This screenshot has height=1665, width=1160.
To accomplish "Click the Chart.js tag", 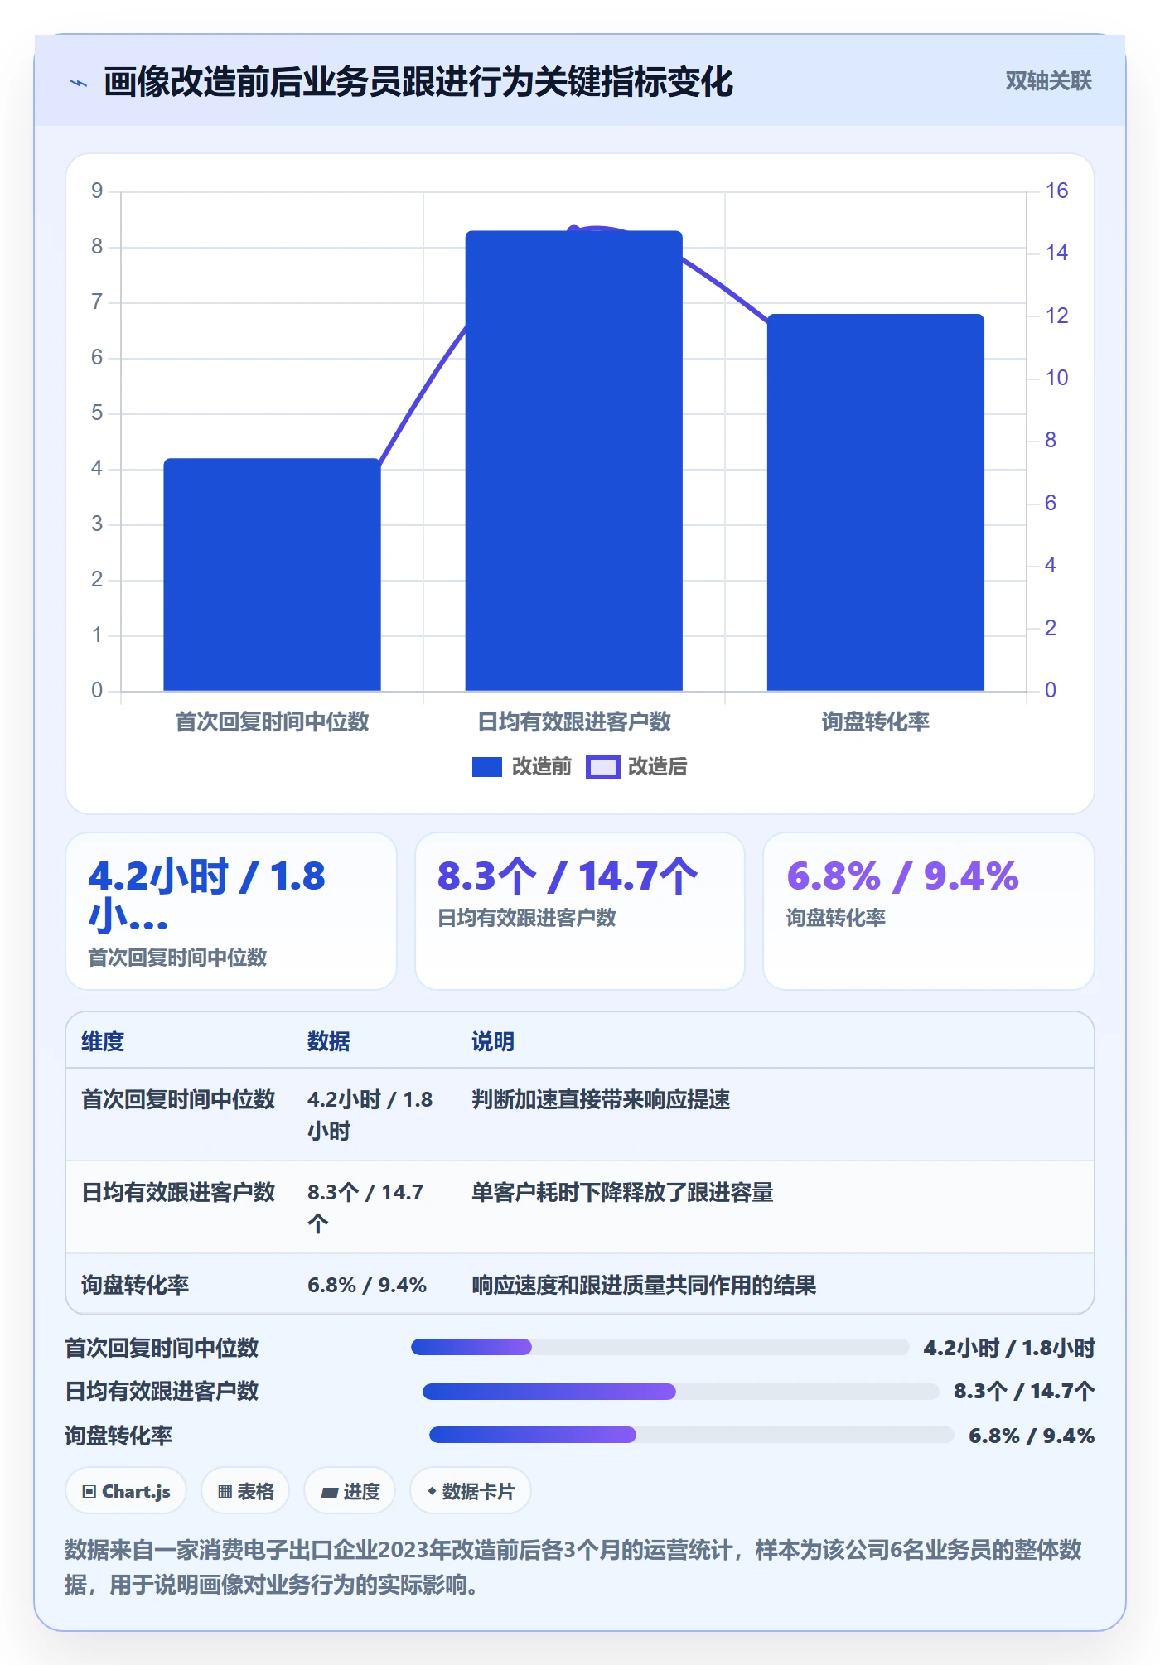I will tap(126, 1491).
